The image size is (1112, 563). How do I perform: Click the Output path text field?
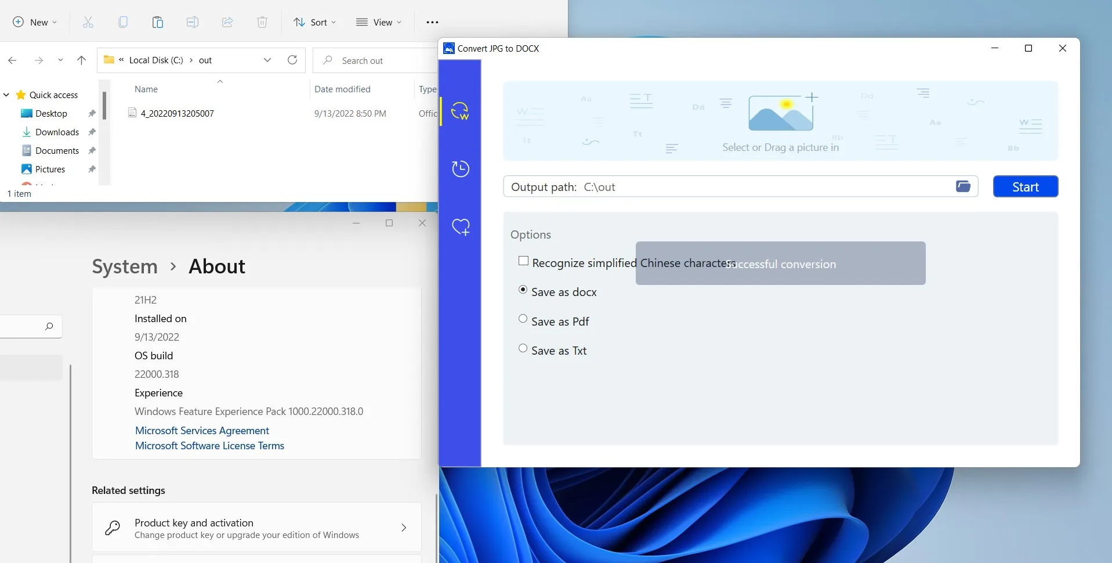click(x=741, y=186)
